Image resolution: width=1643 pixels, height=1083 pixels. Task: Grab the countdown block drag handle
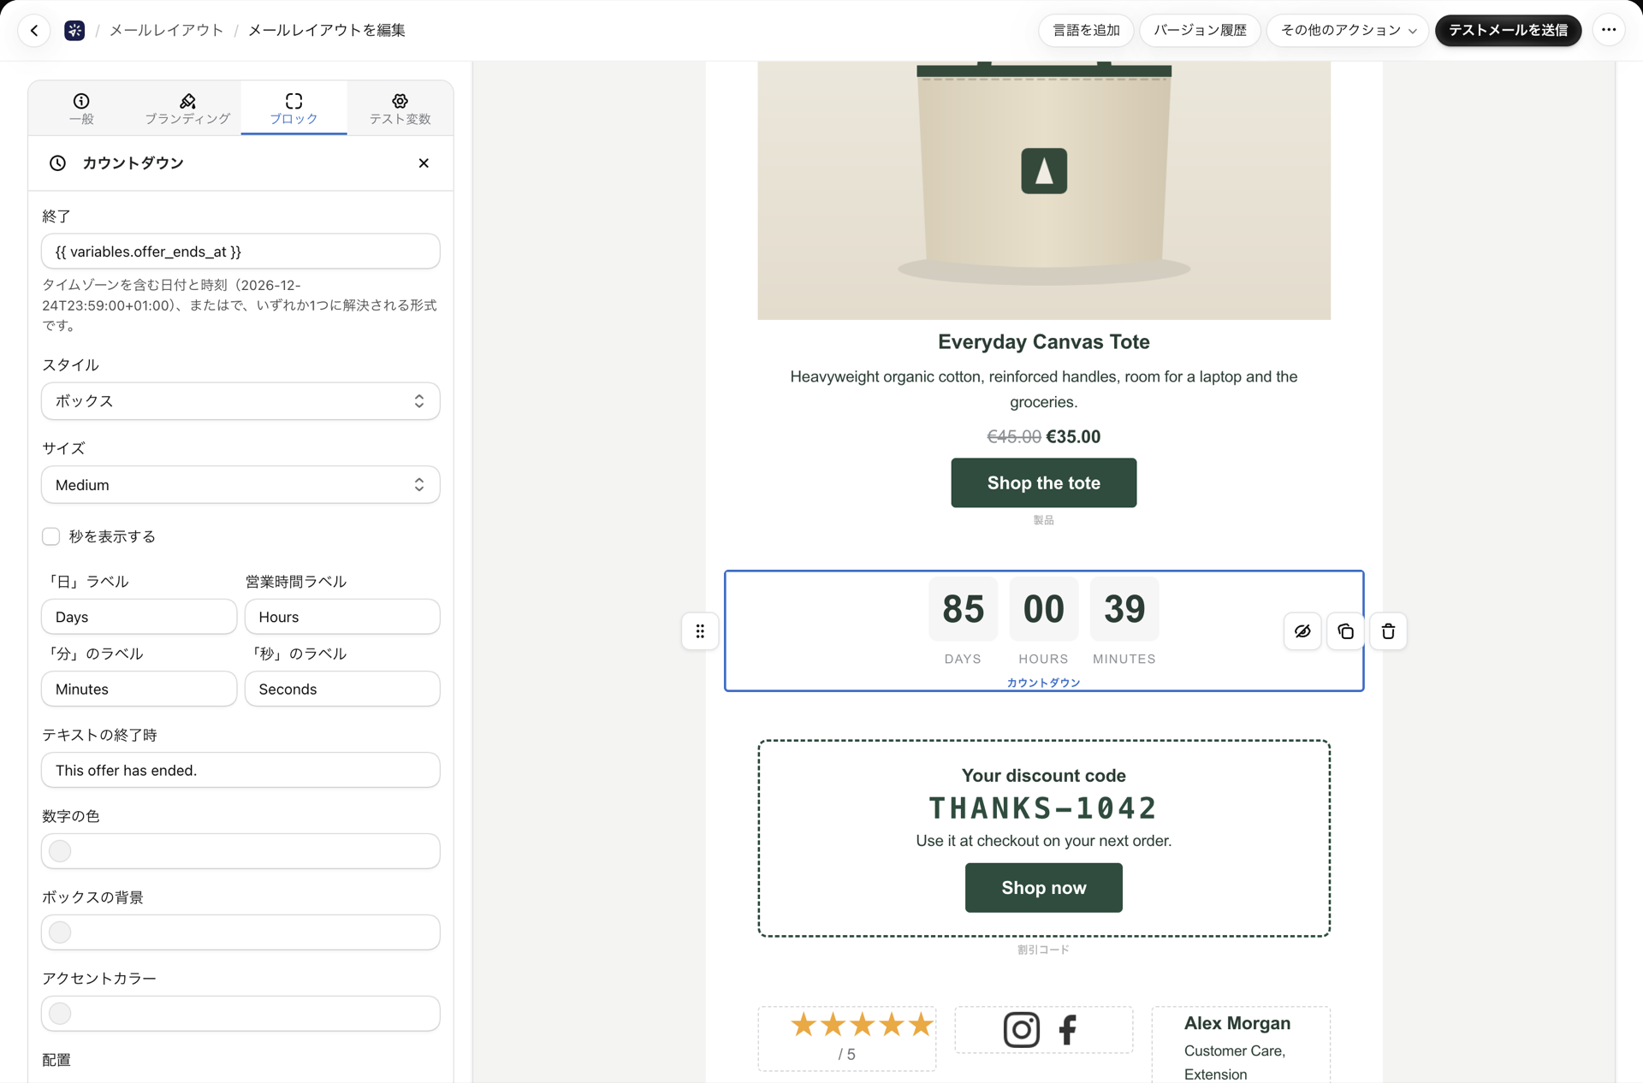tap(700, 631)
